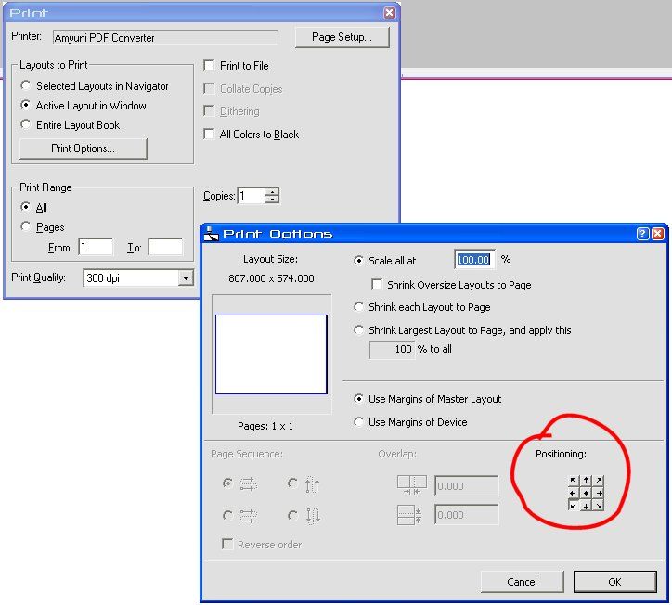Select Selected Layouts in Navigator option
The width and height of the screenshot is (672, 605).
(x=26, y=85)
